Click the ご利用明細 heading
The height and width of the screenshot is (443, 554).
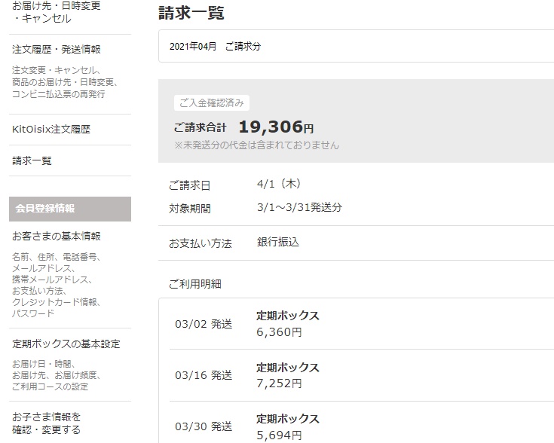pos(195,284)
